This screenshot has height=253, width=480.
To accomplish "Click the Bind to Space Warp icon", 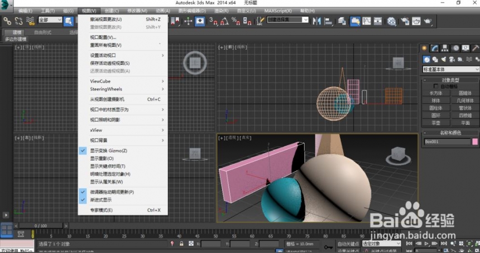I will (30, 21).
